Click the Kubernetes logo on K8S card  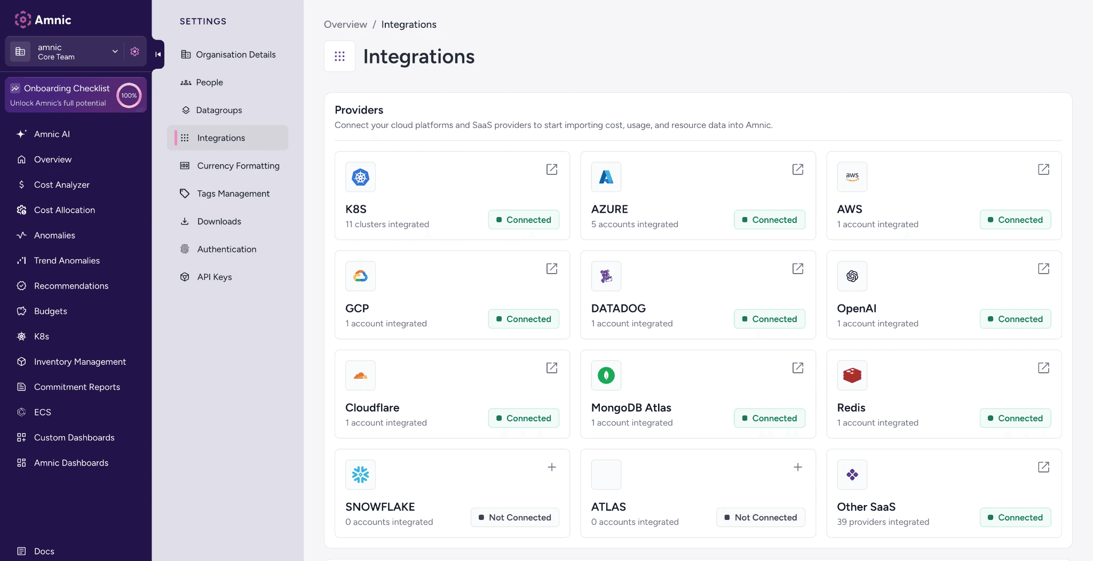(x=360, y=177)
